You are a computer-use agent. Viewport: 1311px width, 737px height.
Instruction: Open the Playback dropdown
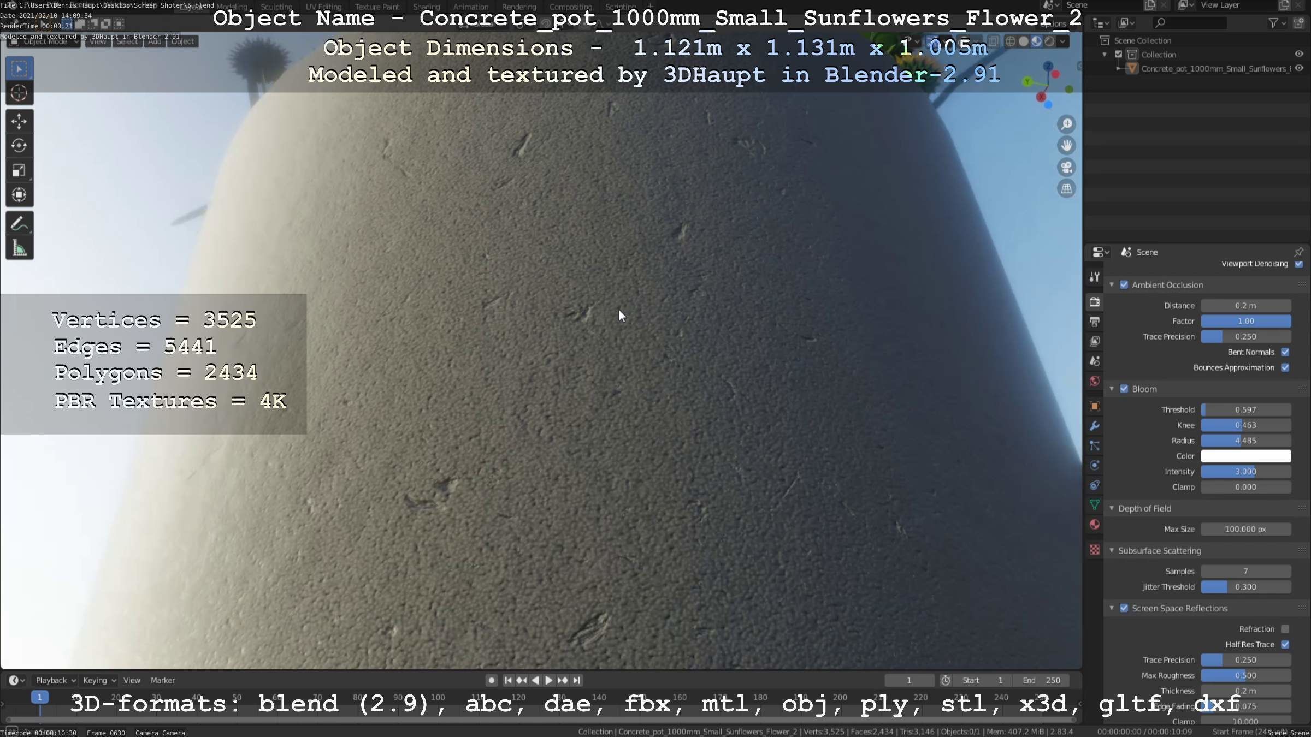(56, 680)
